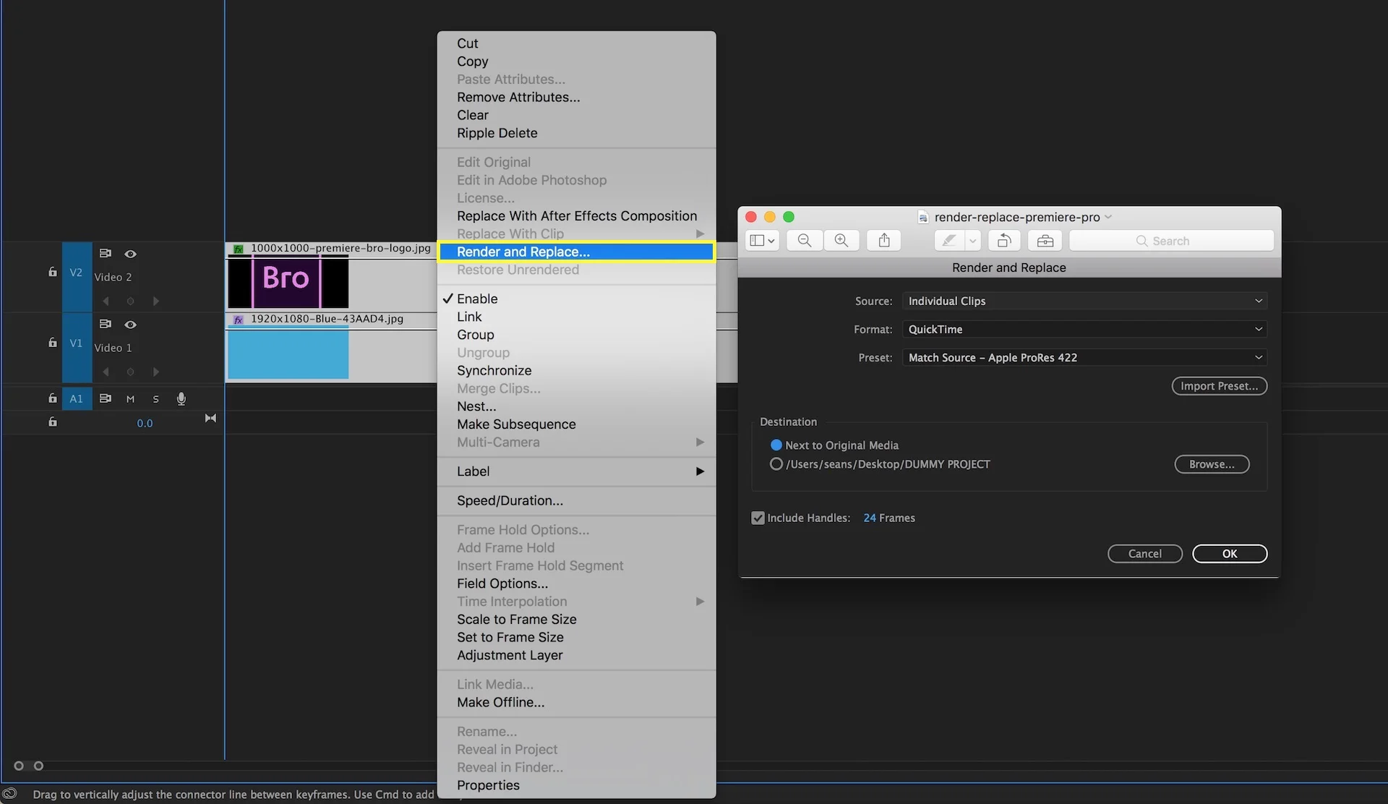Toggle the track output eye on Video 1
Viewport: 1388px width, 804px height.
point(131,325)
